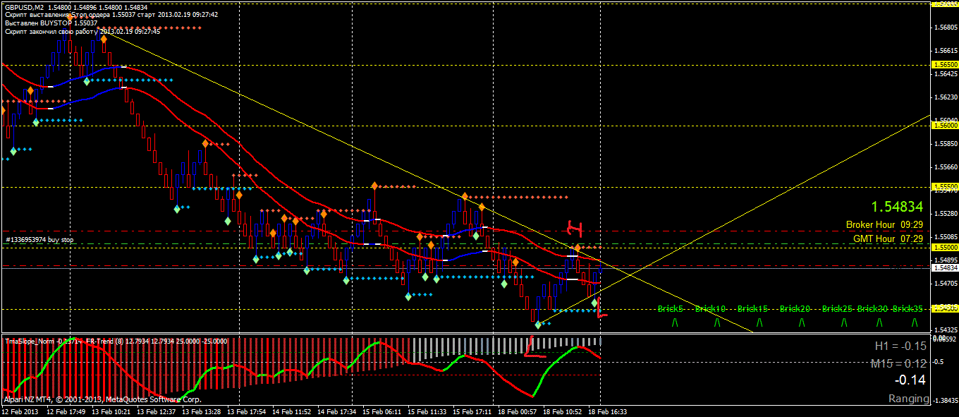Click the Brick35 label
The width and height of the screenshot is (959, 417).
click(908, 308)
